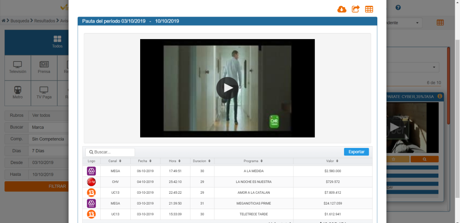Click the Buscar search field in table
Image resolution: width=460 pixels, height=223 pixels.
pyautogui.click(x=110, y=152)
